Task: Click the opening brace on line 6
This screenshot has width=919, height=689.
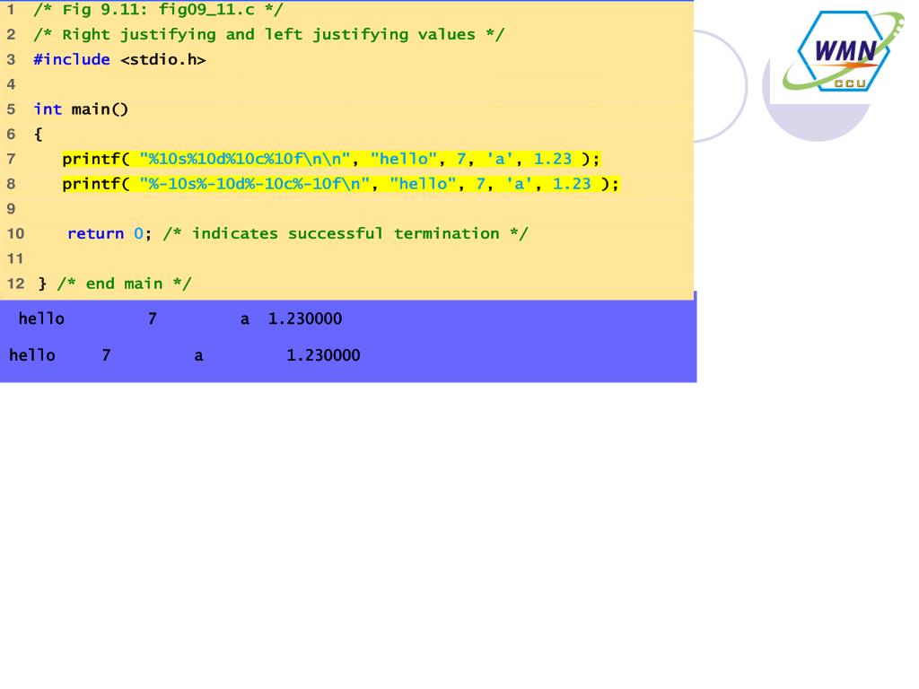Action: click(x=38, y=135)
